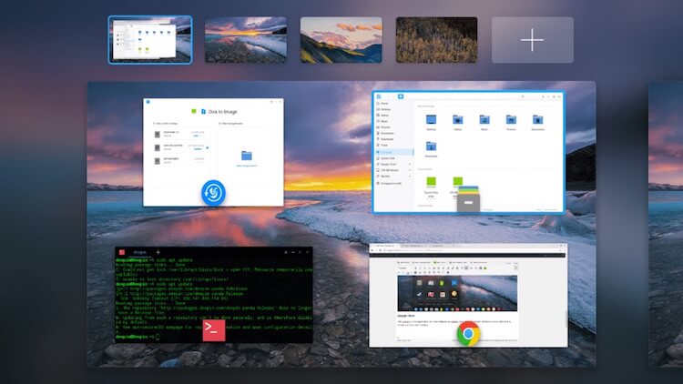This screenshot has width=683, height=384.
Task: Click the Google Chrome logo icon
Action: pos(468,333)
